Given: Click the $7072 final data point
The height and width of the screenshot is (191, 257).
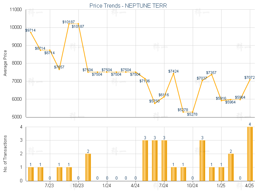Looking at the screenshot, I should 250,80.
